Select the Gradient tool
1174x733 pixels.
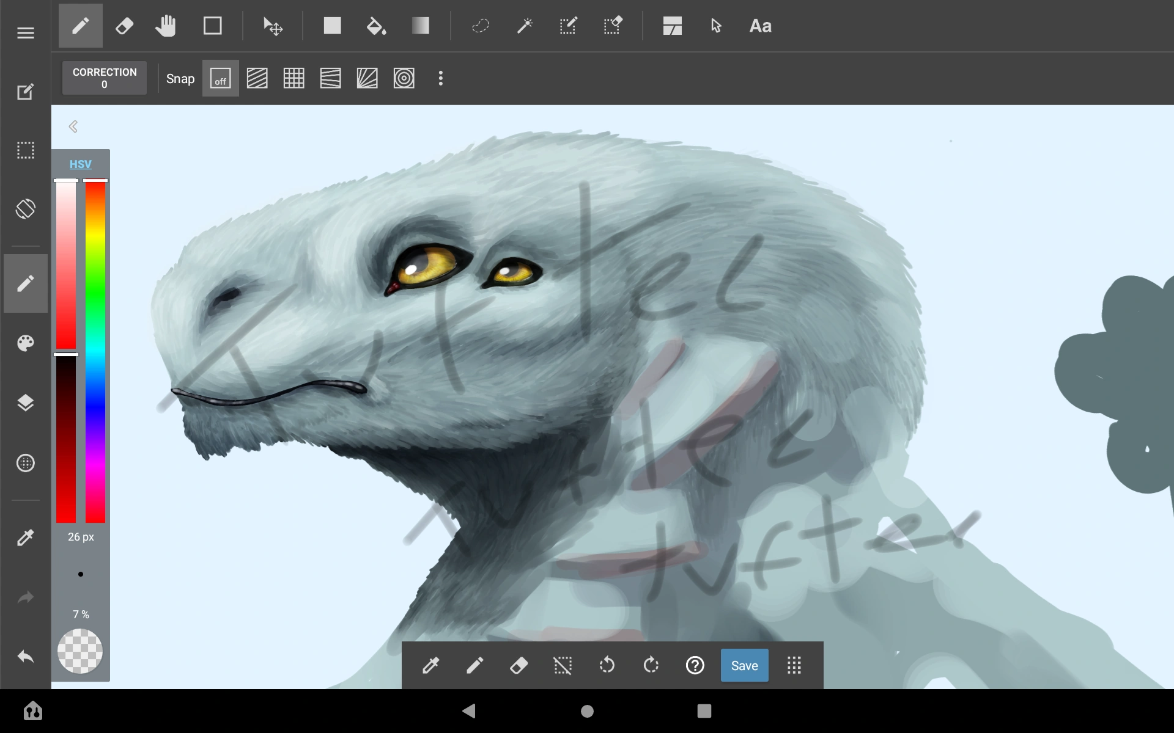pos(421,26)
